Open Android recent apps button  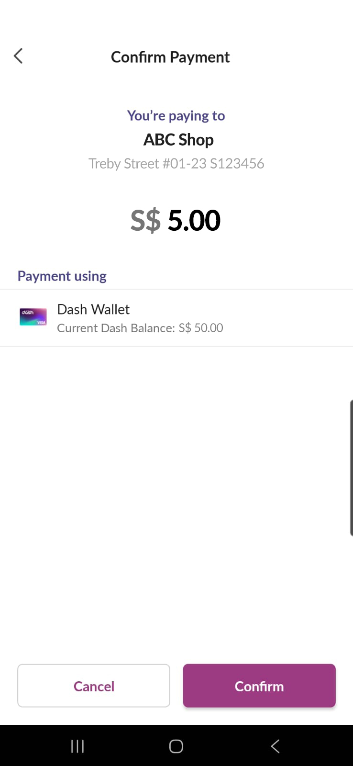tap(77, 746)
